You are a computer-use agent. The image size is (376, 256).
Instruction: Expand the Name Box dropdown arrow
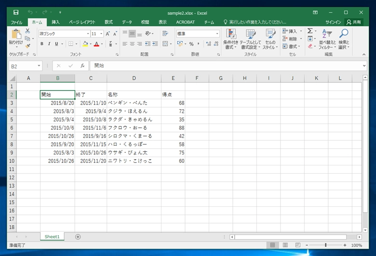click(x=39, y=66)
